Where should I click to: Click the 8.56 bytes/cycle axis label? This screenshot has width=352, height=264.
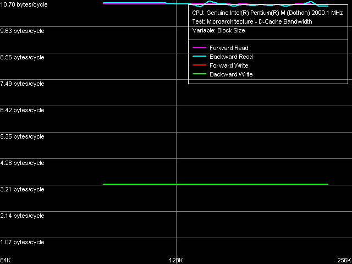coord(22,57)
